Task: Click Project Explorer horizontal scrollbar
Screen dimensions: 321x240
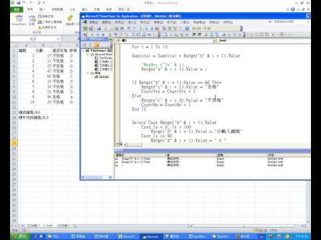Action: [x=96, y=177]
